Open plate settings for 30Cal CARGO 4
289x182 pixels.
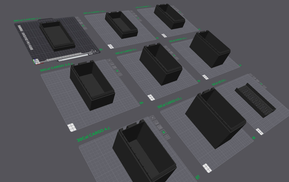[167, 137]
